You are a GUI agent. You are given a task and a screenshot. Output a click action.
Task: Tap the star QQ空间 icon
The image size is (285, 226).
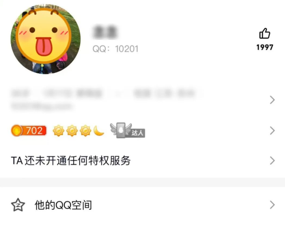click(x=18, y=205)
